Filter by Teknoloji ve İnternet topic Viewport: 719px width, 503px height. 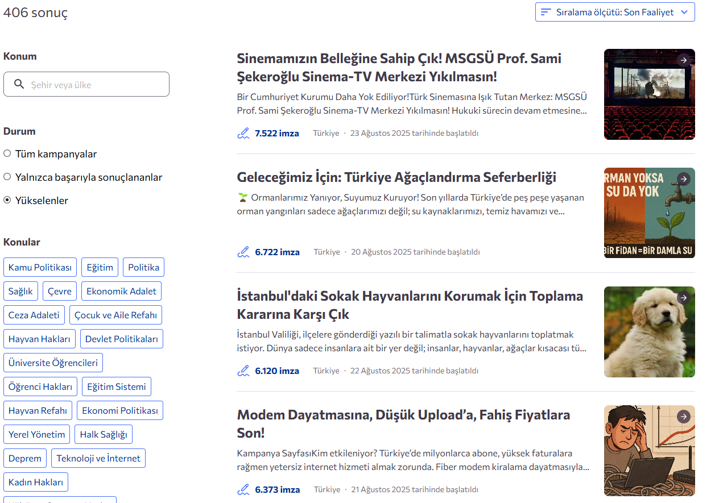[98, 458]
